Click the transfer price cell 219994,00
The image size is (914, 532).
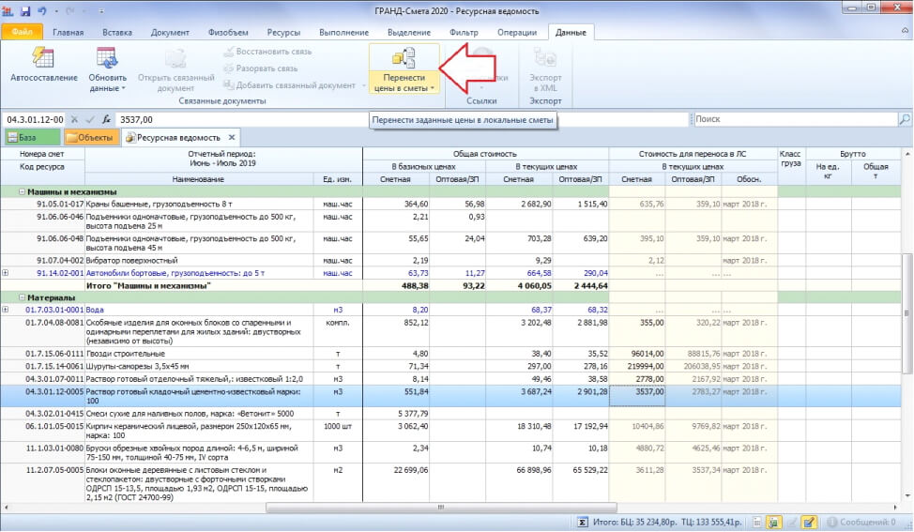(x=637, y=367)
